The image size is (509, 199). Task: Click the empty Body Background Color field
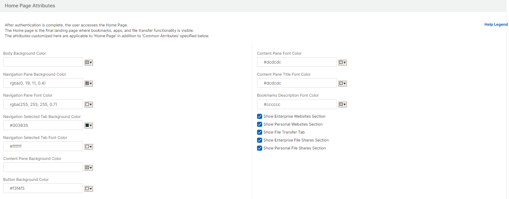click(43, 62)
